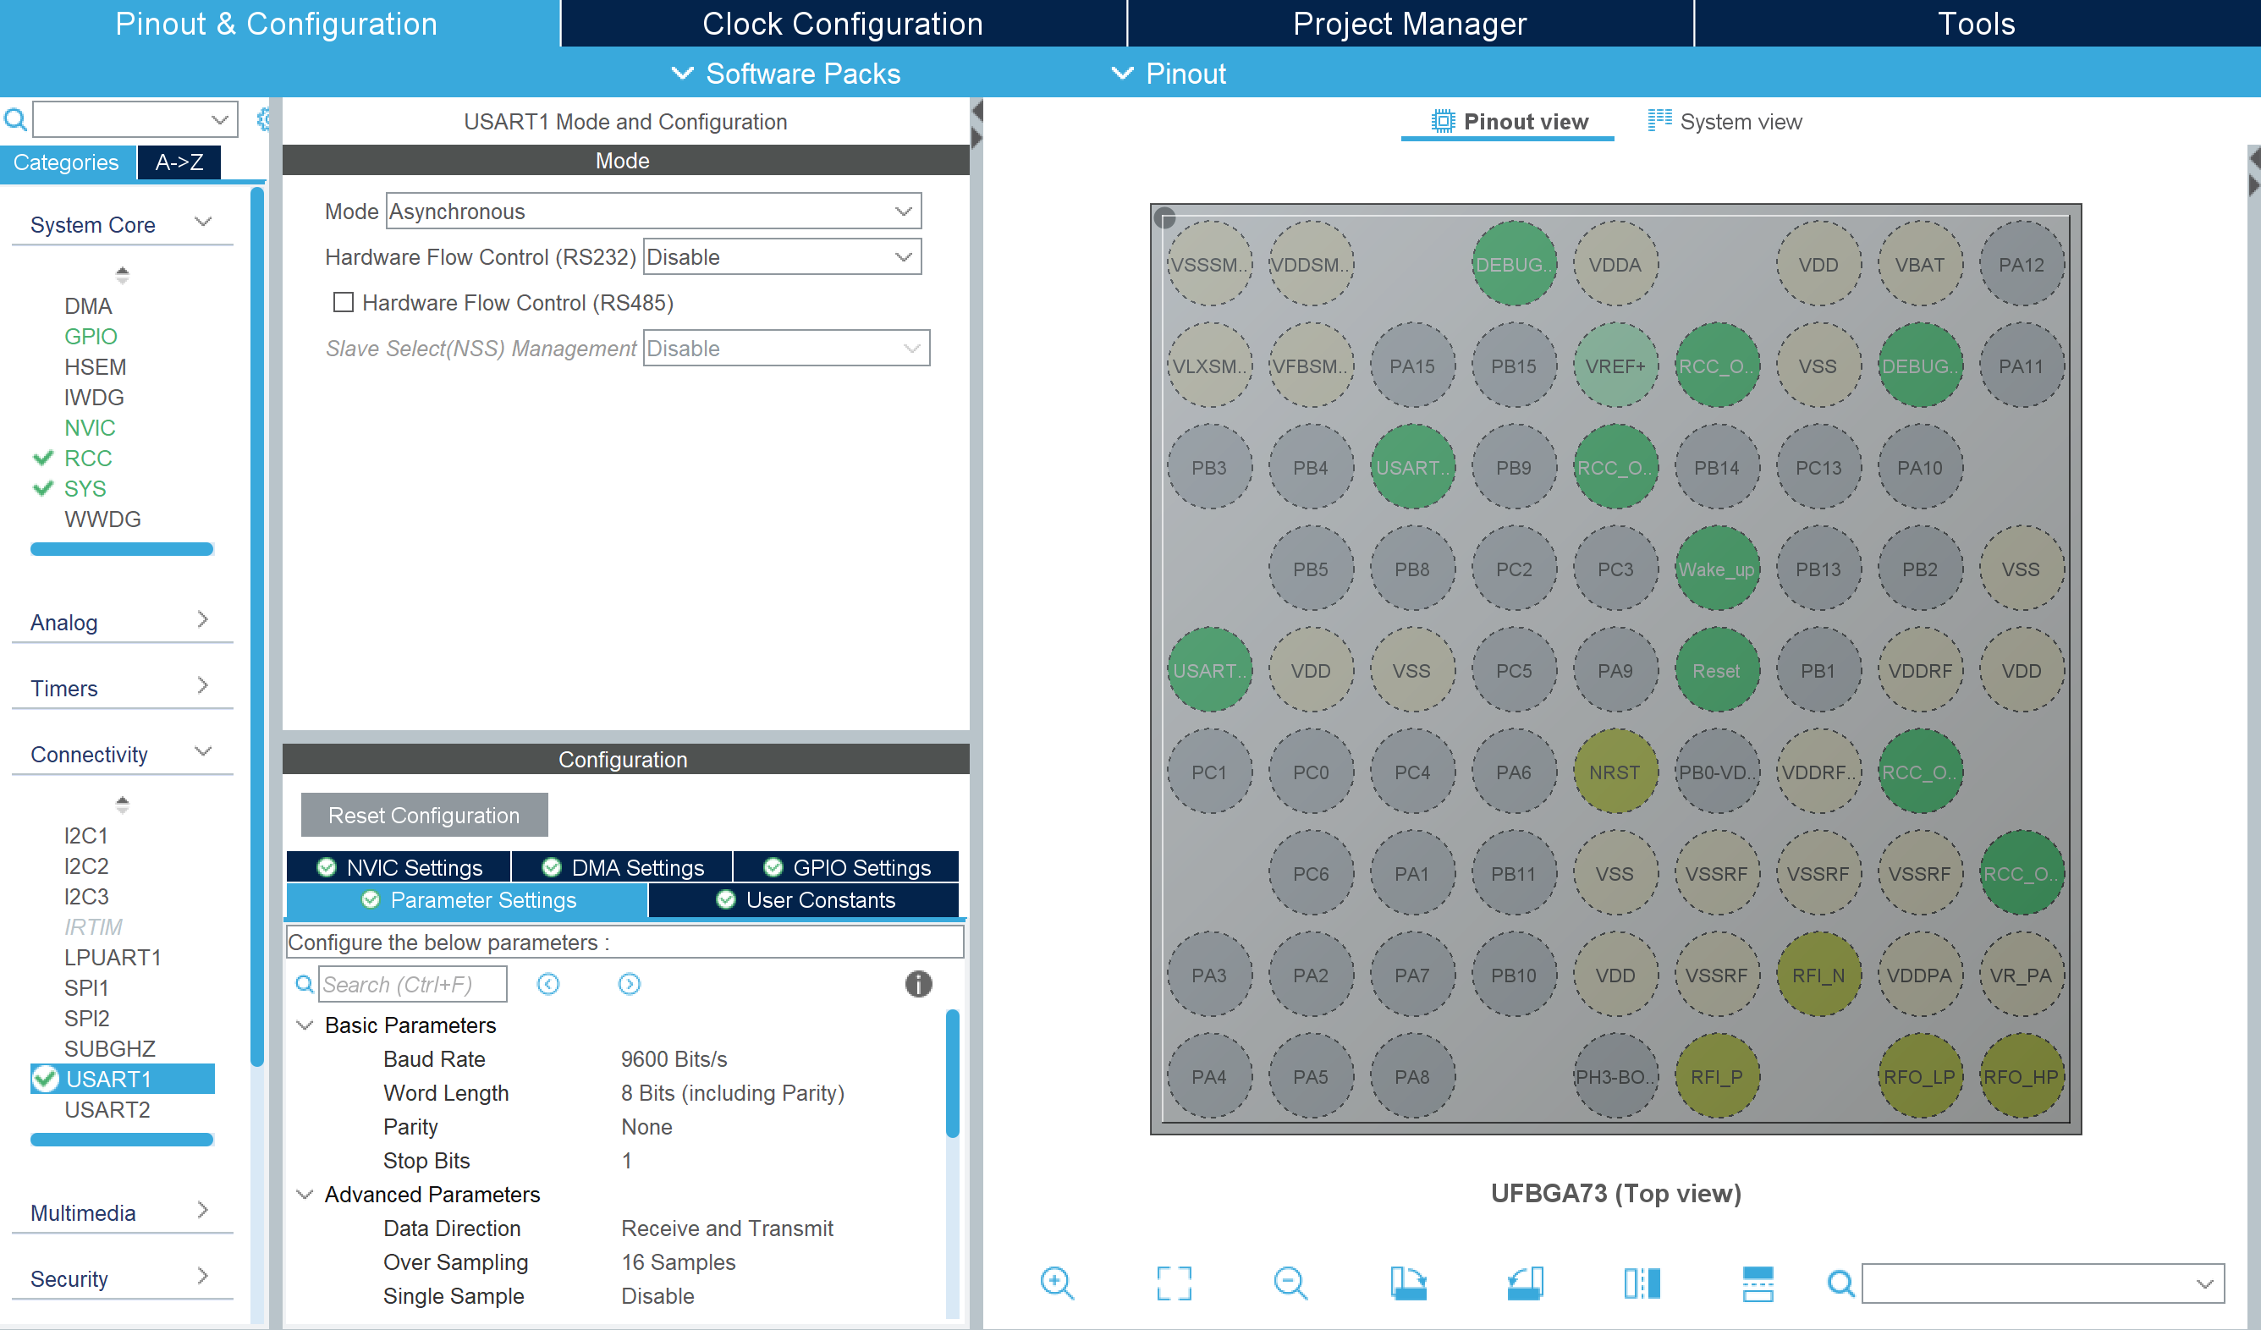
Task: Click the zoom out icon below pinout
Action: (x=1290, y=1283)
